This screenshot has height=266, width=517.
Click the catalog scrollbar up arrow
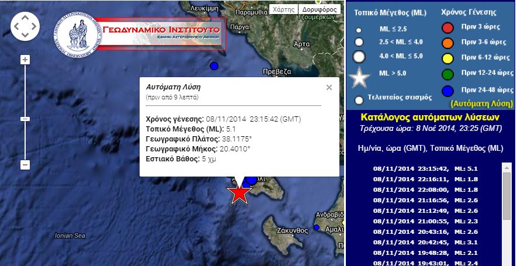(x=507, y=167)
